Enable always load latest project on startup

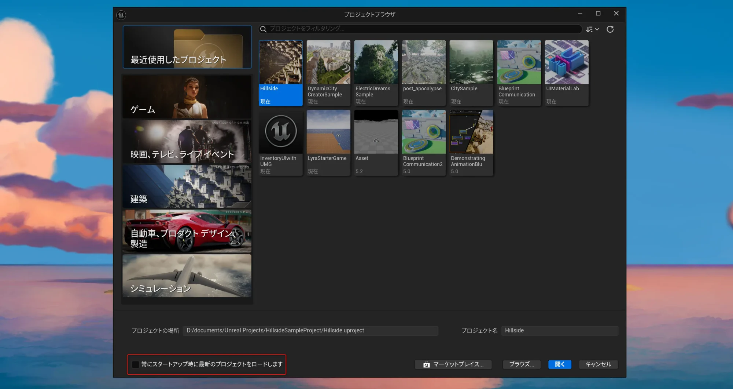tap(136, 364)
